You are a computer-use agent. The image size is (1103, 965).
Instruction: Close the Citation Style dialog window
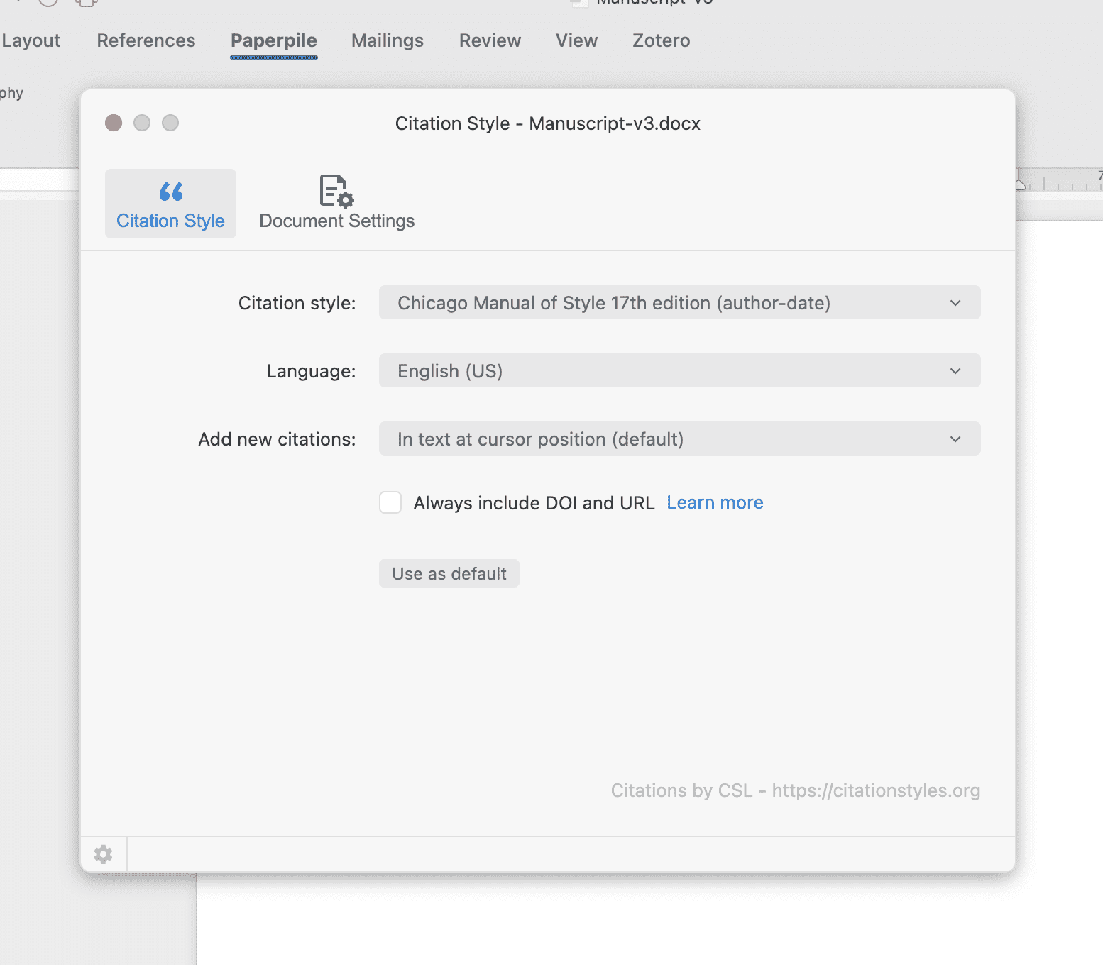point(114,123)
